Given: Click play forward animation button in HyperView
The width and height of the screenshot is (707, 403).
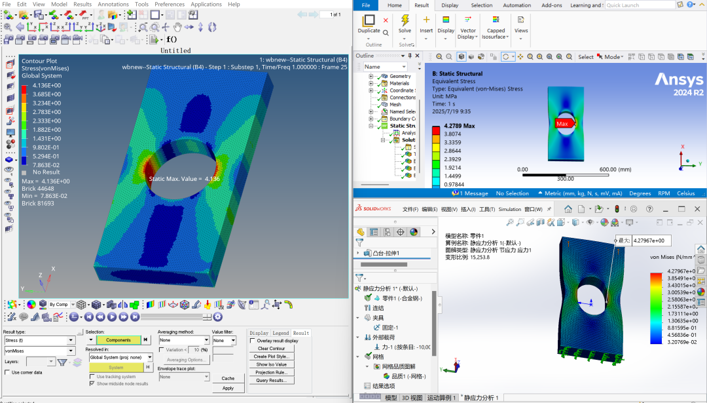Looking at the screenshot, I should click(112, 317).
